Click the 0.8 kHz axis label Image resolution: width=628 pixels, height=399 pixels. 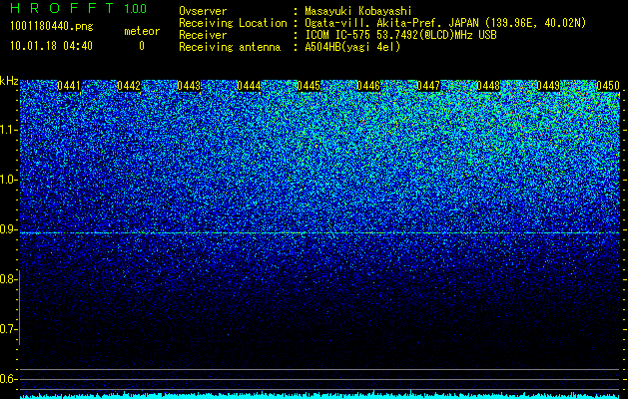tap(7, 279)
